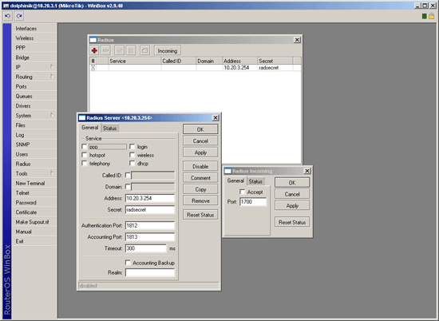Click the Copy button
This screenshot has height=321, width=439.
[x=200, y=189]
